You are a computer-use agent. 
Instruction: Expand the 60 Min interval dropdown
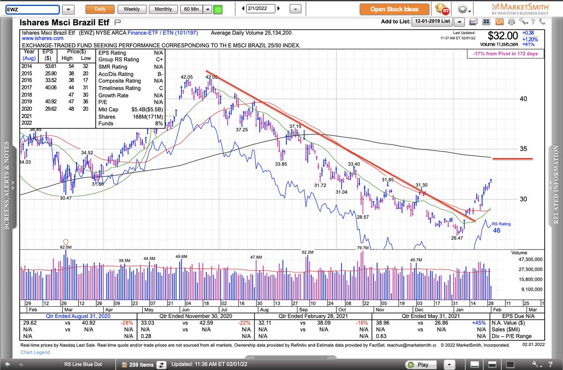pos(206,9)
